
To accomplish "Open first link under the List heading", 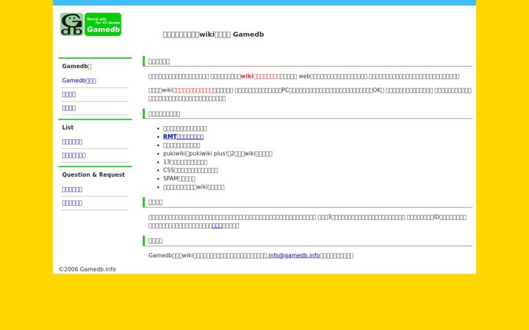I will pyautogui.click(x=72, y=142).
